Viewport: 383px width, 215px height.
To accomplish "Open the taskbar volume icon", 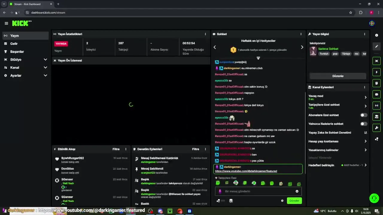I will pyautogui.click(x=356, y=211).
